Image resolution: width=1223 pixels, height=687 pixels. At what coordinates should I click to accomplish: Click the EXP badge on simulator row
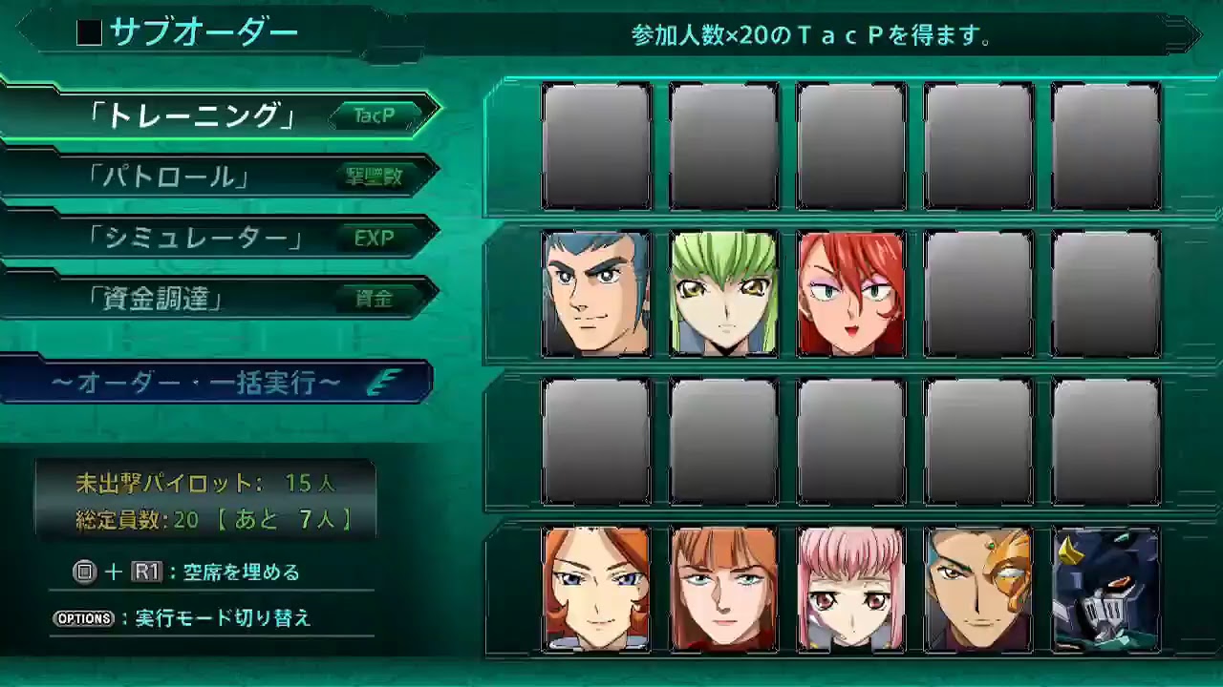pyautogui.click(x=375, y=239)
